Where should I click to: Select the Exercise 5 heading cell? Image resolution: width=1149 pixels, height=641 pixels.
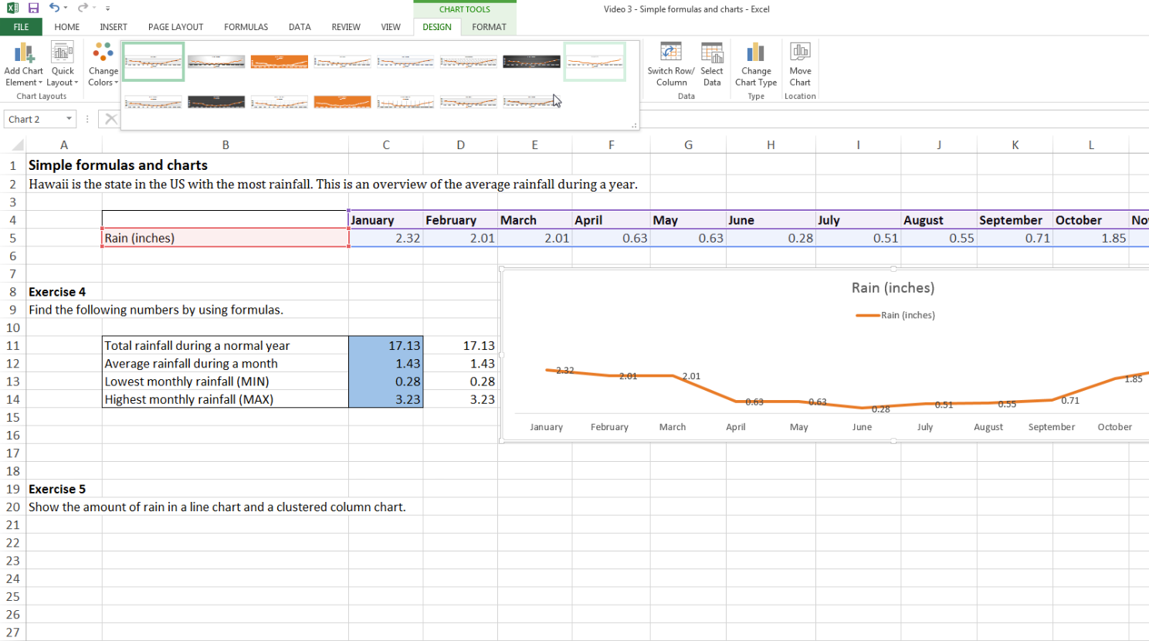coord(64,489)
